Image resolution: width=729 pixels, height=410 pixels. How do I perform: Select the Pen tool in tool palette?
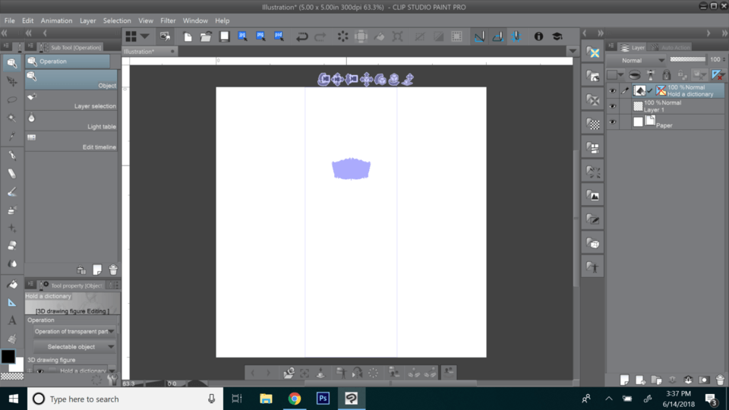click(12, 155)
